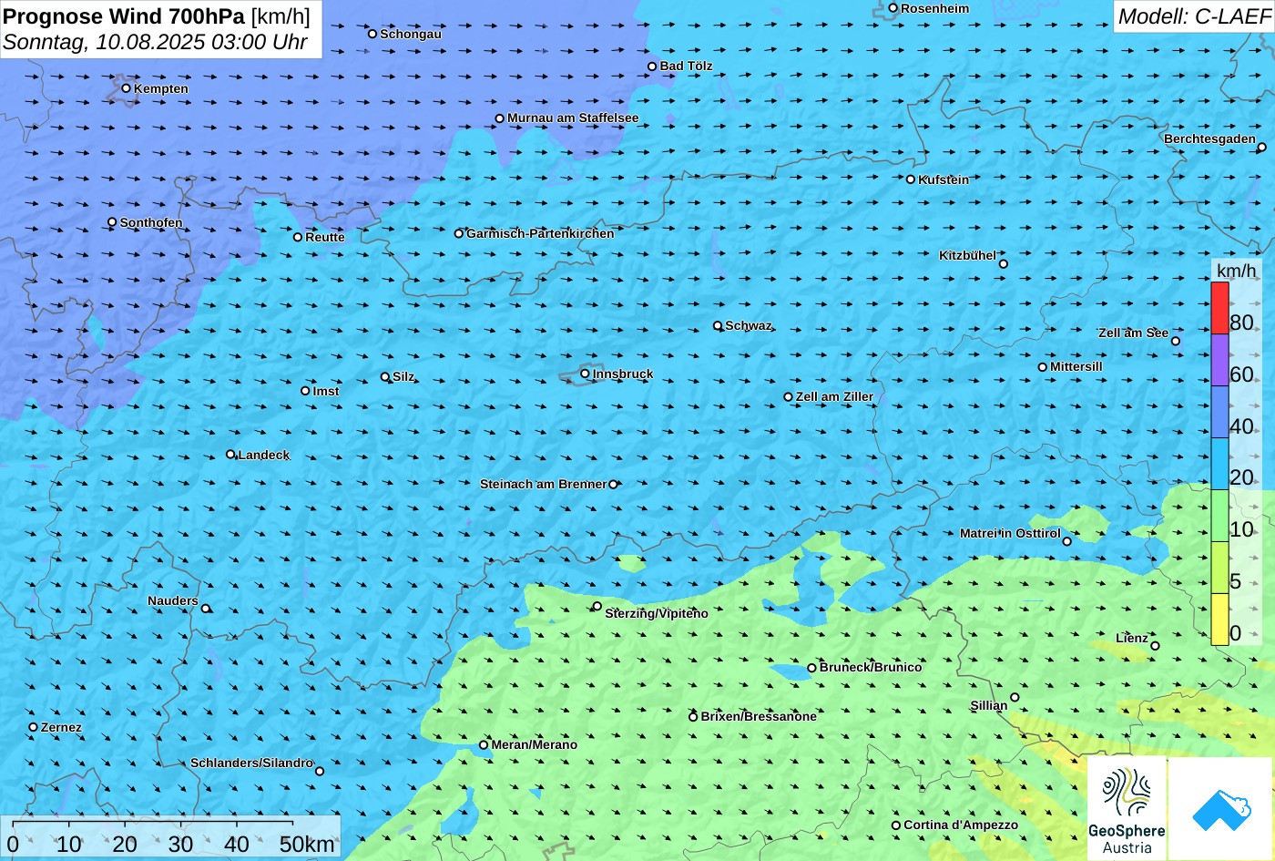The width and height of the screenshot is (1275, 861).
Task: Click the Cortina d'Ampezzo marker
Action: tap(896, 825)
